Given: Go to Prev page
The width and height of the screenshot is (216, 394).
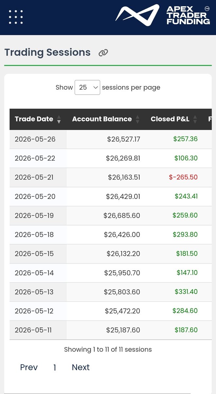Looking at the screenshot, I should coord(29,367).
